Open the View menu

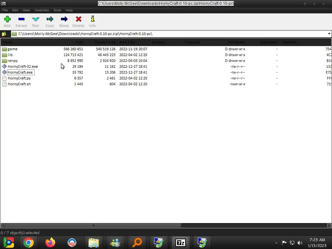click(x=26, y=10)
